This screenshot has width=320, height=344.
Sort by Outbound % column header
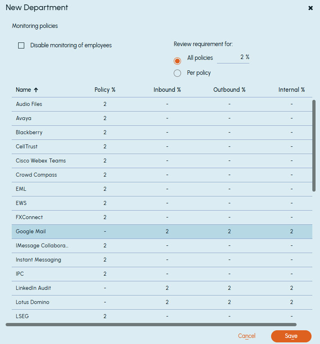tap(229, 90)
